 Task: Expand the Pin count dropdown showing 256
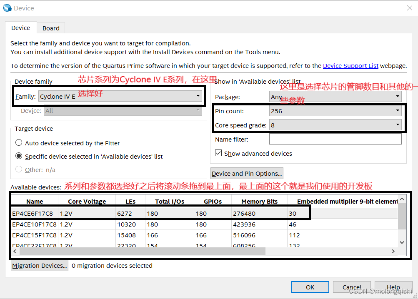[x=335, y=111]
